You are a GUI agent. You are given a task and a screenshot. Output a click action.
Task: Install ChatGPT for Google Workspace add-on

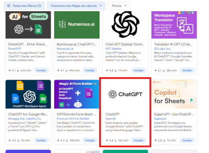[x=41, y=140]
